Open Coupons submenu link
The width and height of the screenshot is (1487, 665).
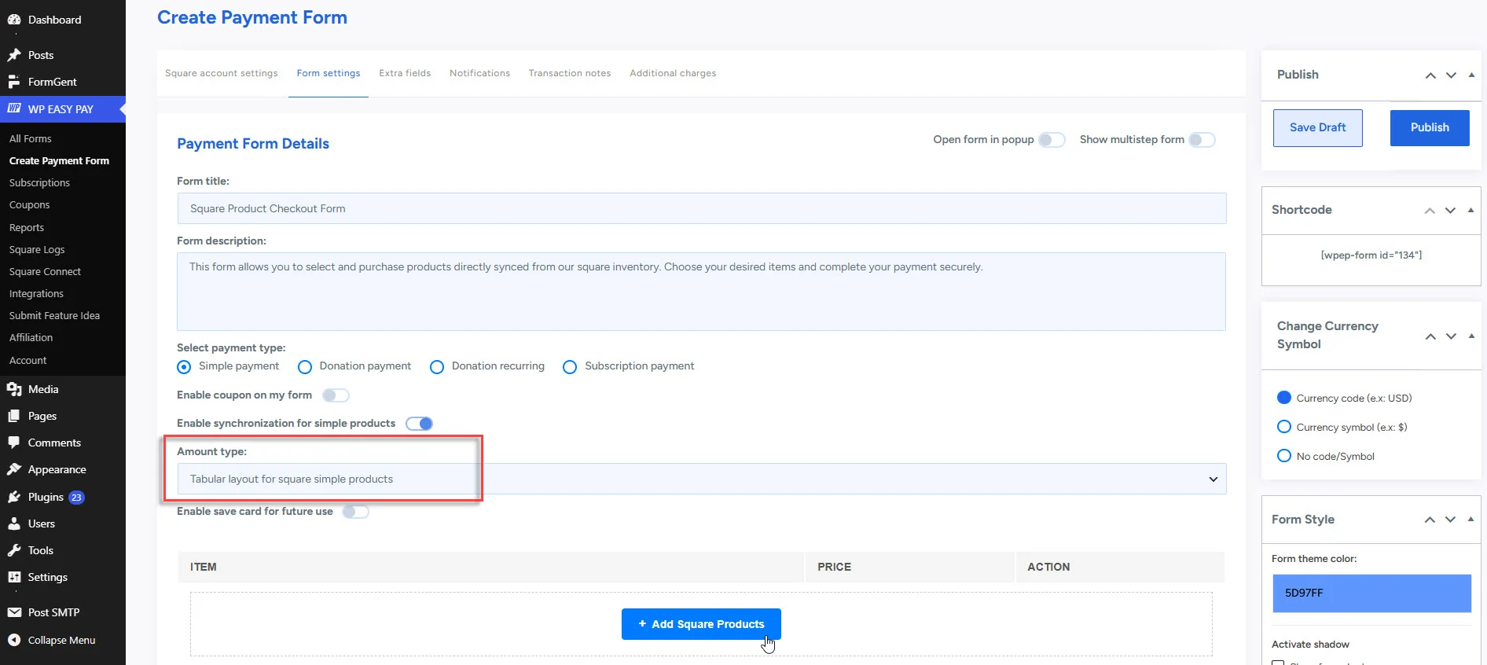(30, 204)
